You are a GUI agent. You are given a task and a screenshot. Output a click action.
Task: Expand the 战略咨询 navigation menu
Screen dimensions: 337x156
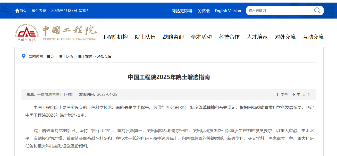(x=173, y=37)
